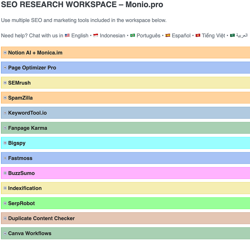Expand the Notion AI + Monica.im section
The image size is (250, 240).
tap(126, 53)
